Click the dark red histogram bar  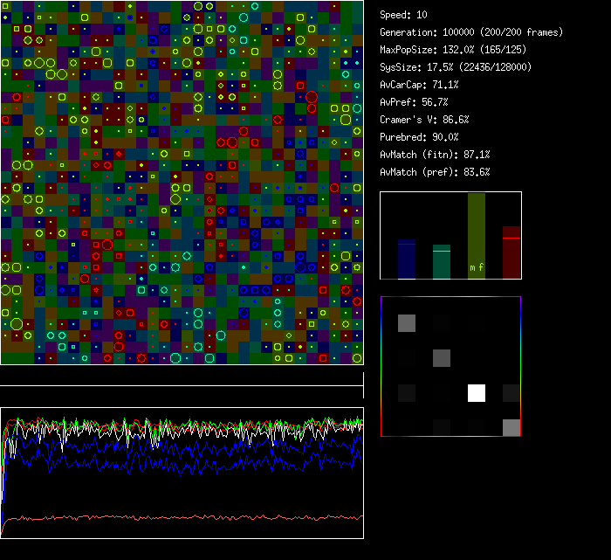click(x=511, y=253)
